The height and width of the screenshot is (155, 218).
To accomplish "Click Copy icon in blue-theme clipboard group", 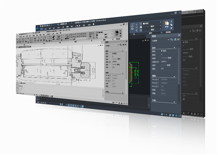I will coord(171,25).
